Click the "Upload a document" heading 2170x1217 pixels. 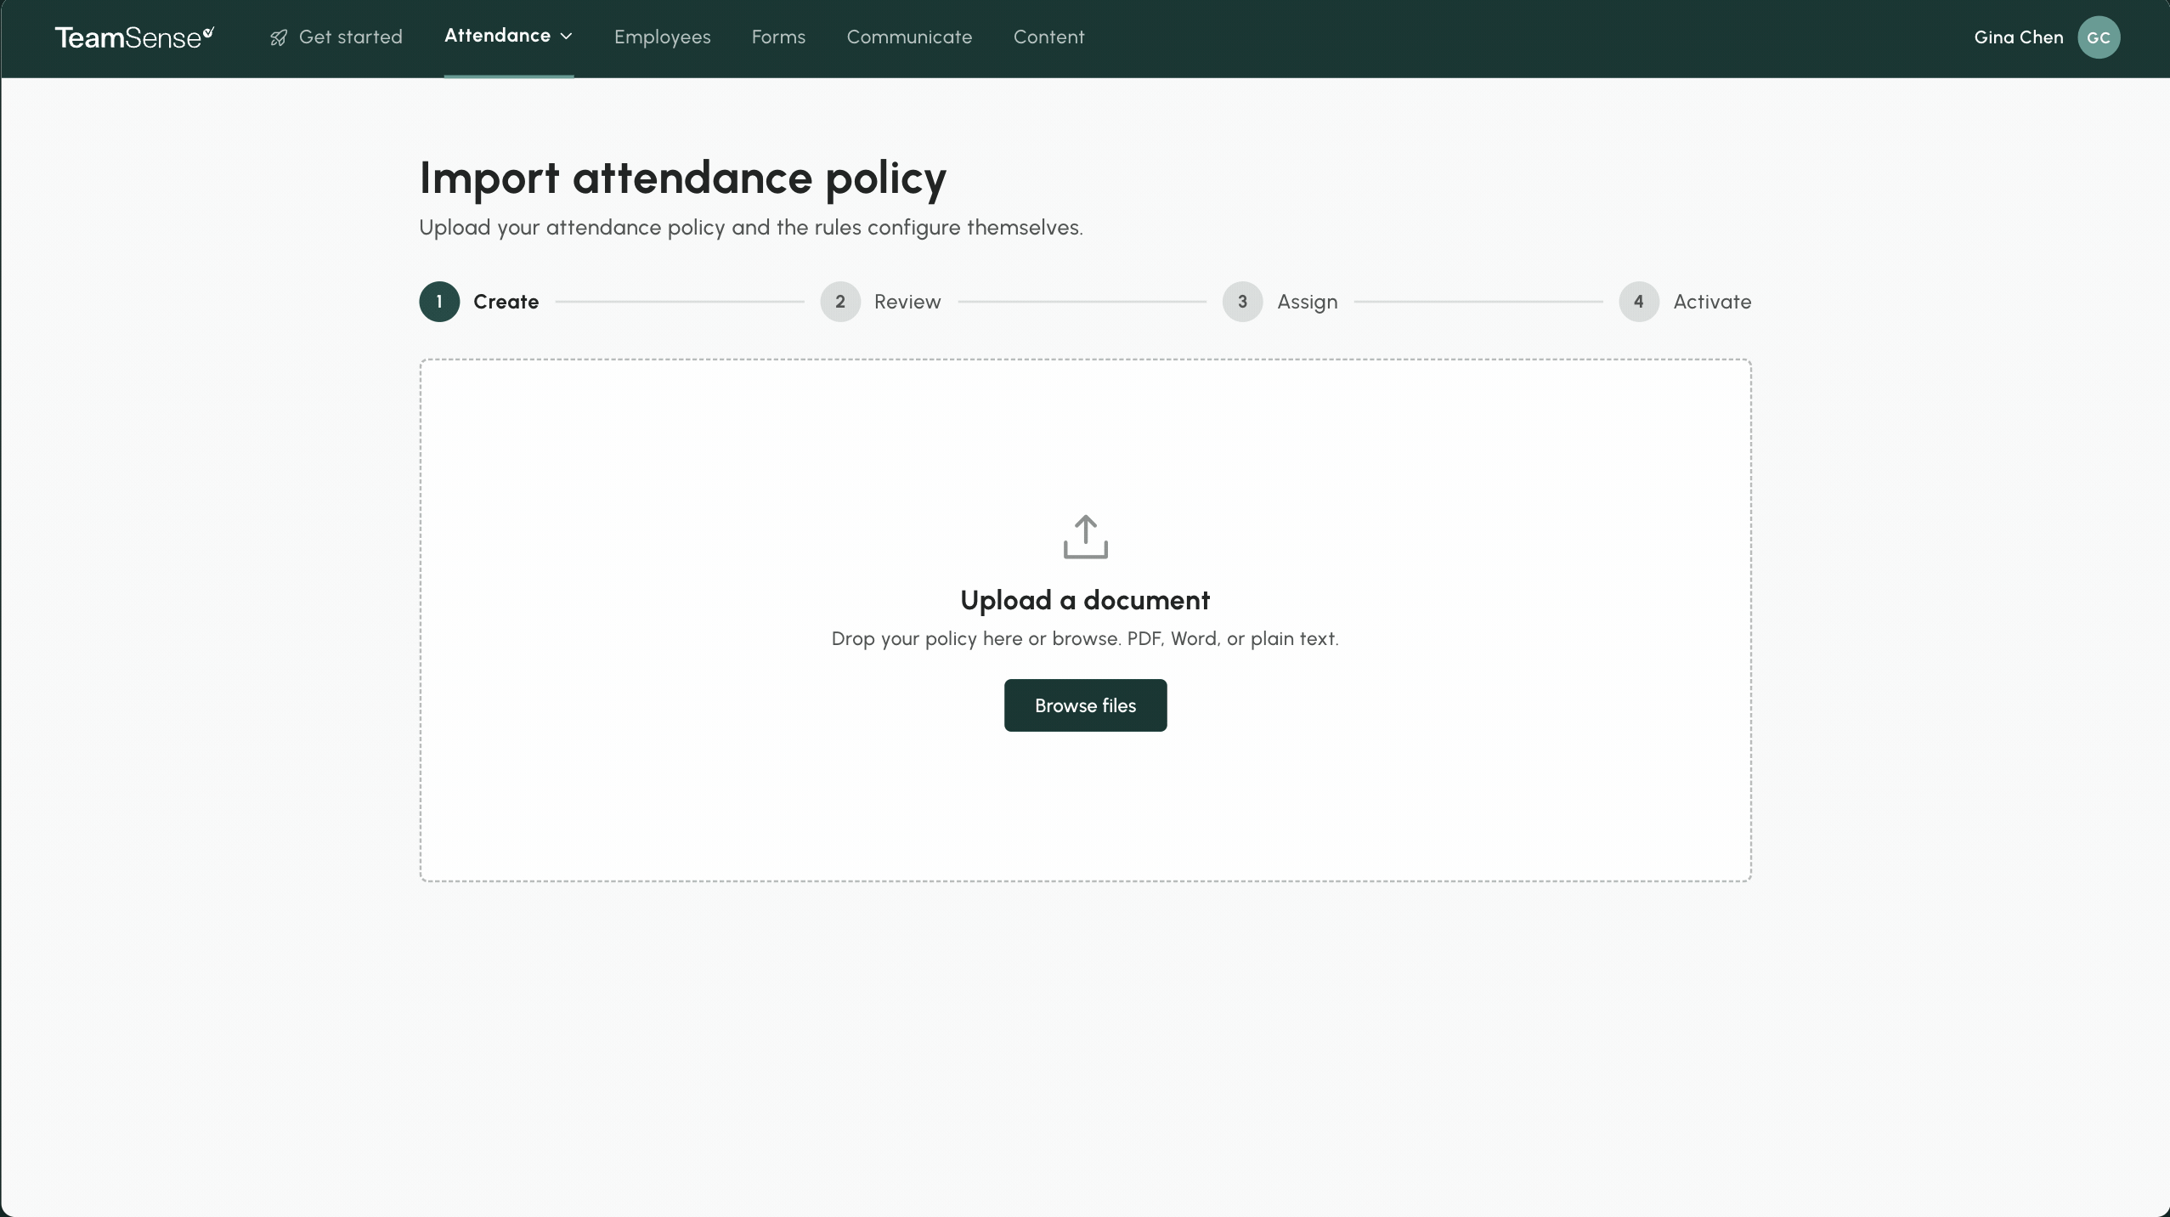click(1085, 600)
